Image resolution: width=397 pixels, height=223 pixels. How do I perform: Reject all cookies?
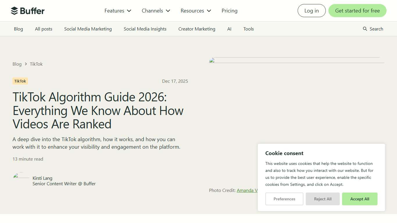pos(323,199)
